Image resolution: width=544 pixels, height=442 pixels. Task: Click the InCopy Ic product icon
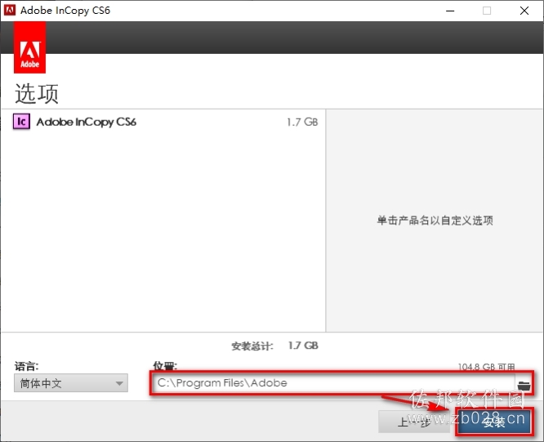pyautogui.click(x=21, y=122)
